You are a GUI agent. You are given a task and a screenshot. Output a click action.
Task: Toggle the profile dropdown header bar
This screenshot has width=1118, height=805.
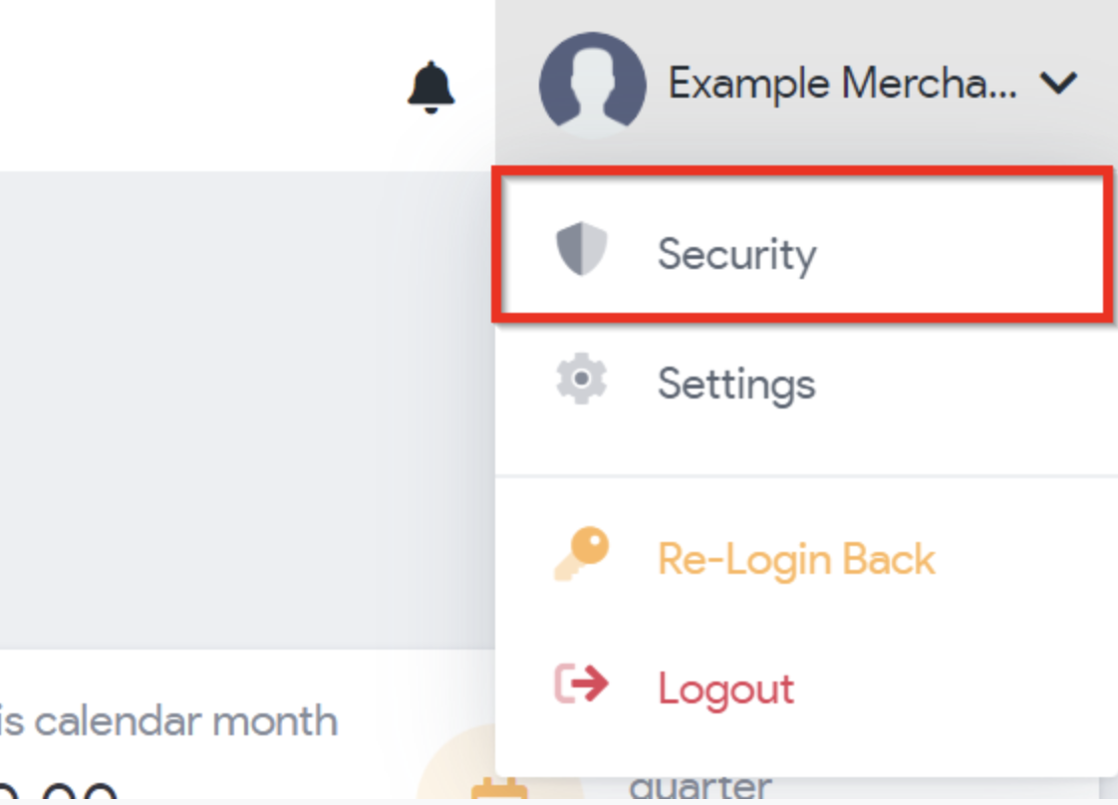806,84
